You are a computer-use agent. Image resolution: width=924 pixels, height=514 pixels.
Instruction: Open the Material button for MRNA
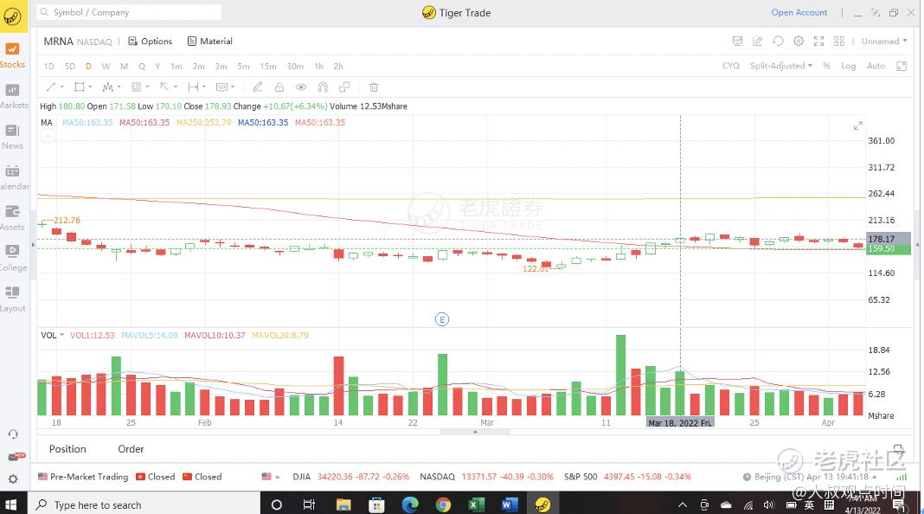(x=209, y=42)
